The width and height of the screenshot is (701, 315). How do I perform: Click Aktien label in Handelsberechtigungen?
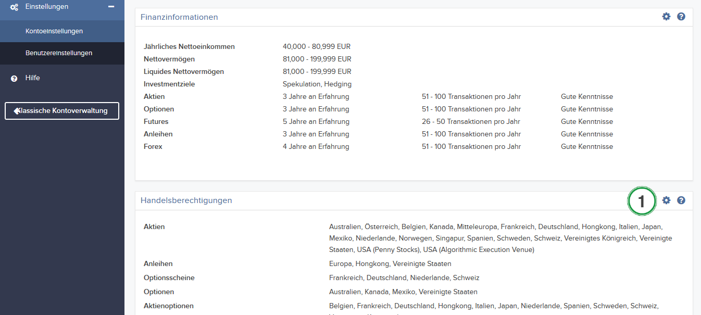coord(154,227)
